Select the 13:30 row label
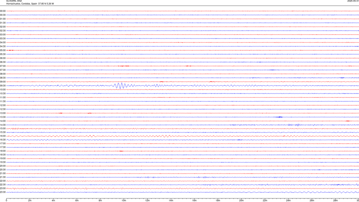This screenshot has width=359, height=202. coord(3,117)
